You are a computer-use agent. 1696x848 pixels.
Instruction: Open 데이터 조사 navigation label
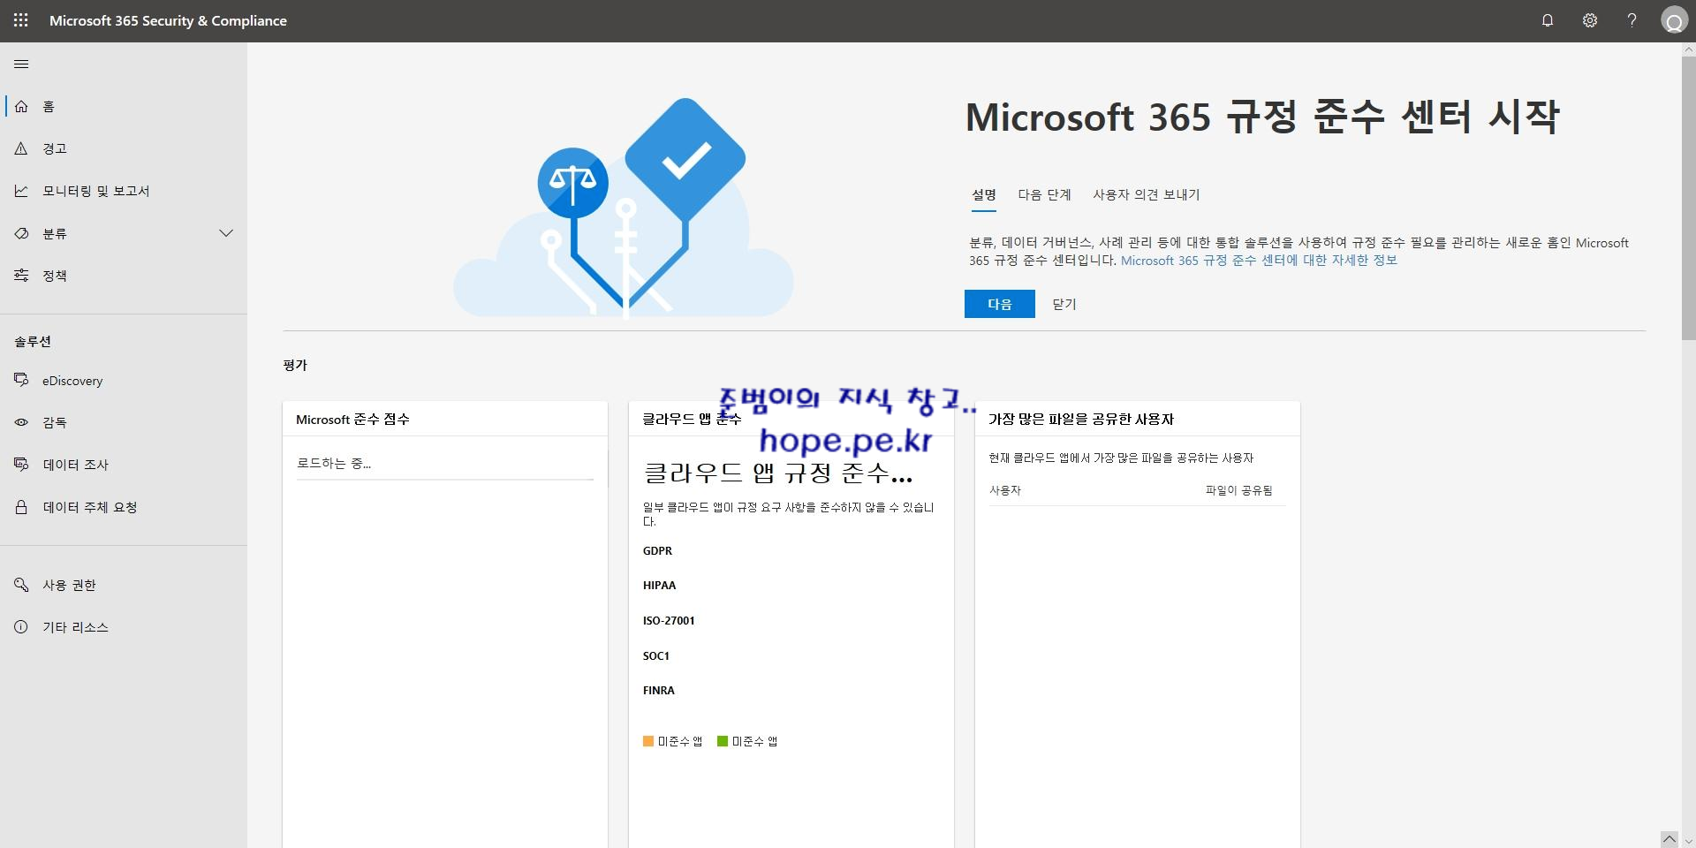click(76, 465)
